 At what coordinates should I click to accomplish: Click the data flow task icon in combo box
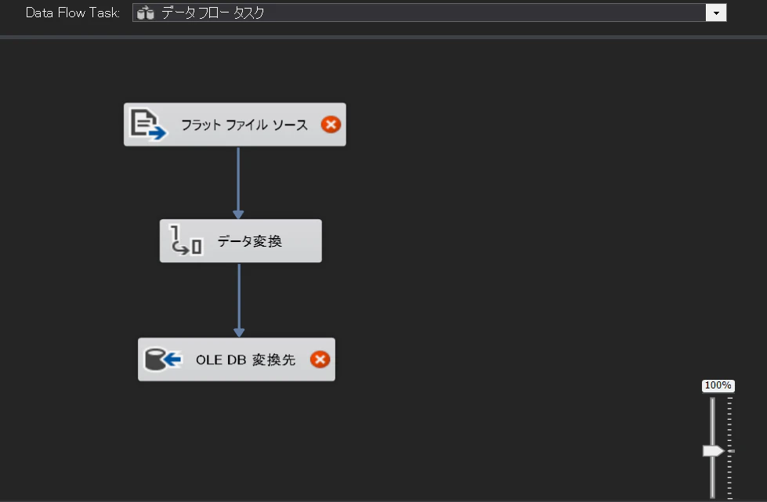[145, 13]
